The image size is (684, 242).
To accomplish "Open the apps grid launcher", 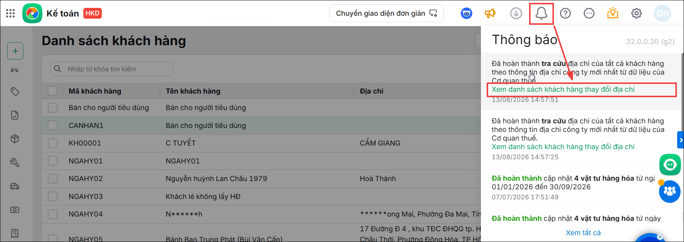I will [10, 14].
